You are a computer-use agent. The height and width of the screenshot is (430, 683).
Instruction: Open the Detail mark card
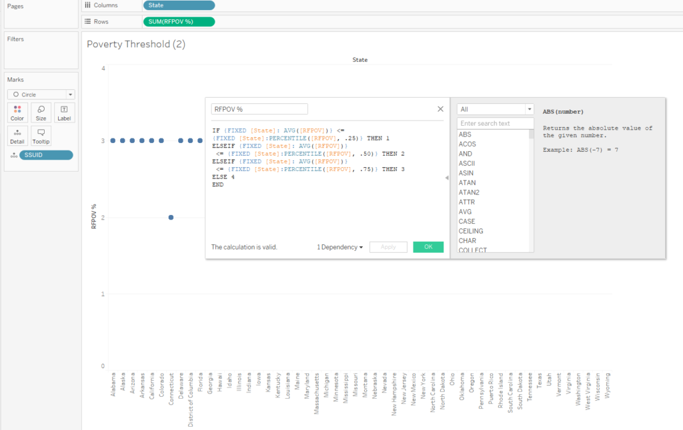[x=17, y=136]
